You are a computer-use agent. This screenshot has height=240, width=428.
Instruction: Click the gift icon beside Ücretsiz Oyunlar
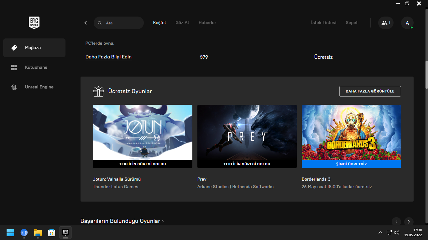tap(98, 91)
